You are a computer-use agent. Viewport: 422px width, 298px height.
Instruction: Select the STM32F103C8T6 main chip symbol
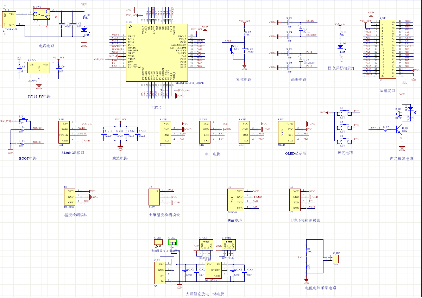coord(157,53)
